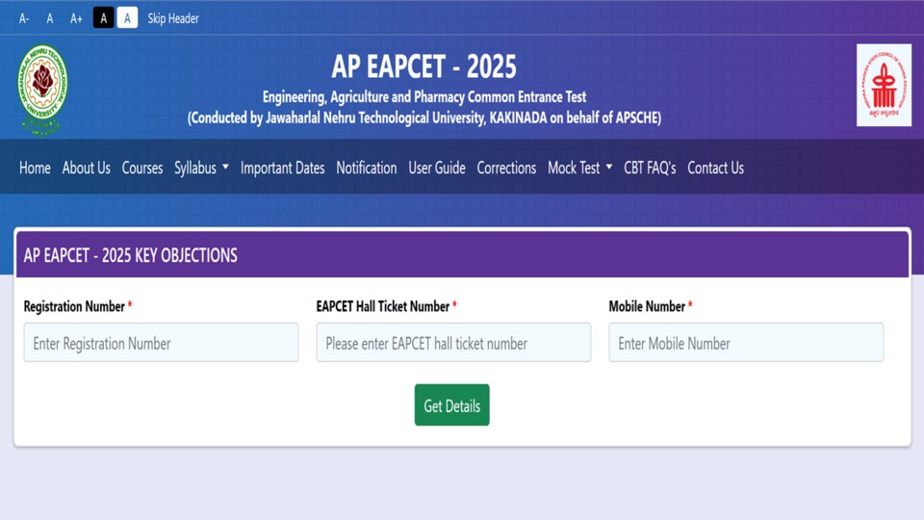Viewport: 924px width, 520px height.
Task: Click the Skip Header link
Action: (x=172, y=18)
